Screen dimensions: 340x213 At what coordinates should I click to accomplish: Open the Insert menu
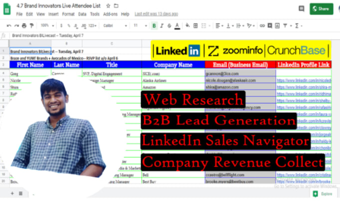[53, 14]
